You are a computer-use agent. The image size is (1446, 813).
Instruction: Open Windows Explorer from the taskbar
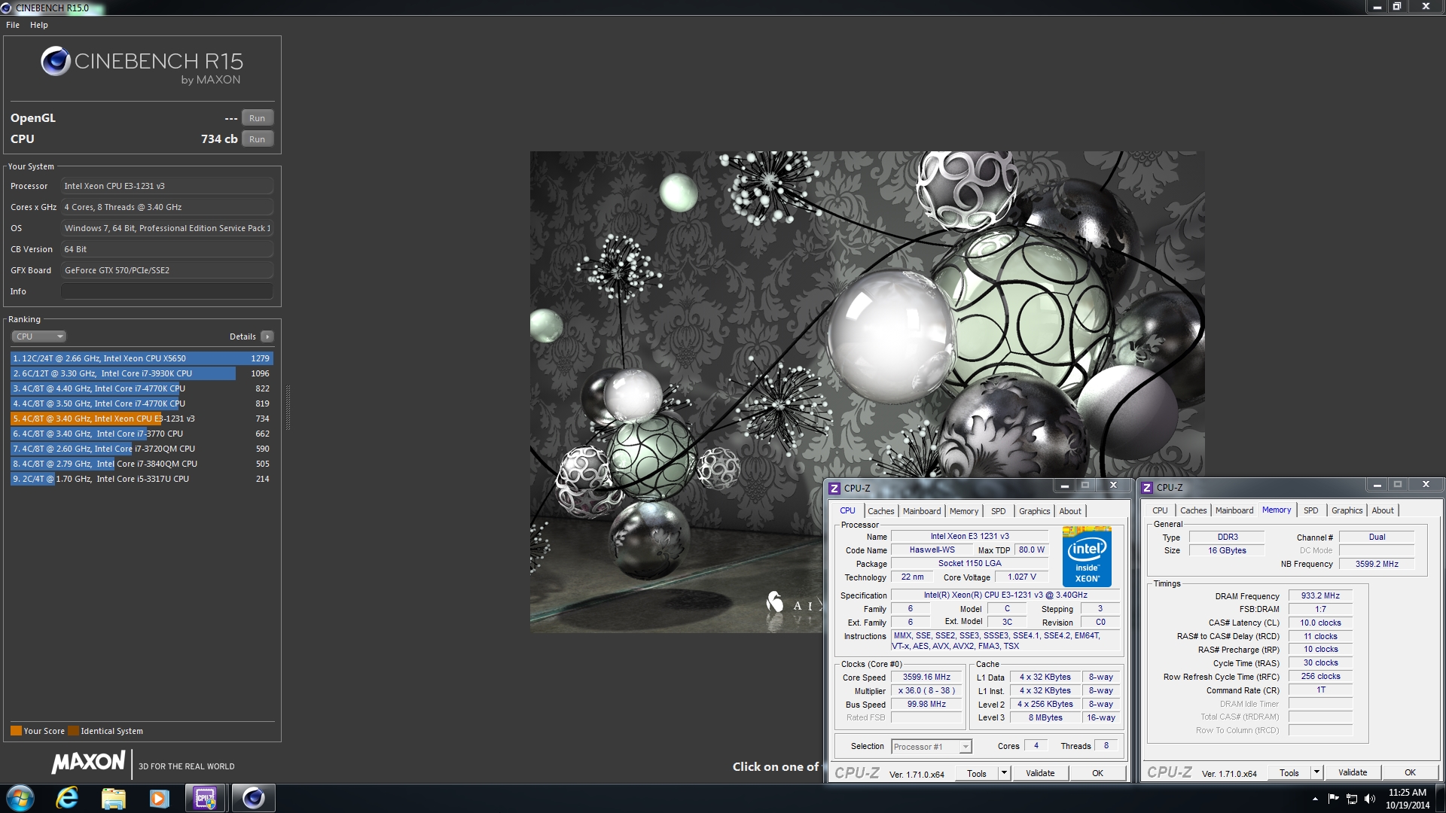(x=113, y=798)
